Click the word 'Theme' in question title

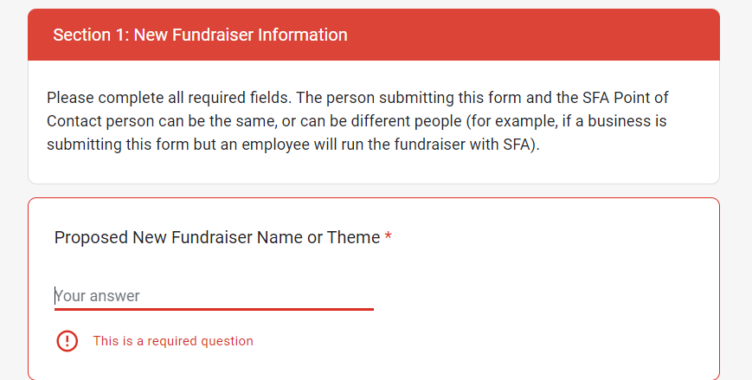(x=353, y=237)
